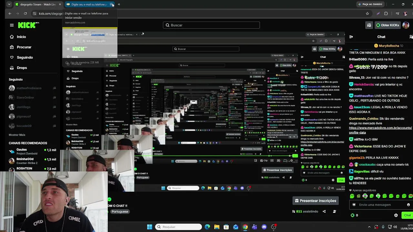Open chat settings gear icon
Image resolution: width=413 pixels, height=232 pixels.
click(396, 215)
